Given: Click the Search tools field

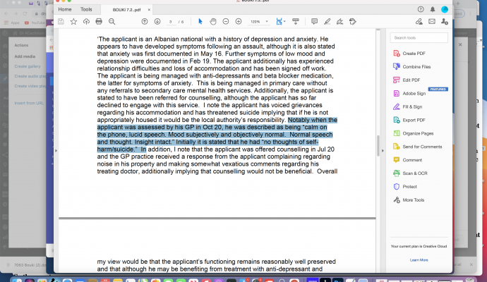Looking at the screenshot, I should [419, 37].
